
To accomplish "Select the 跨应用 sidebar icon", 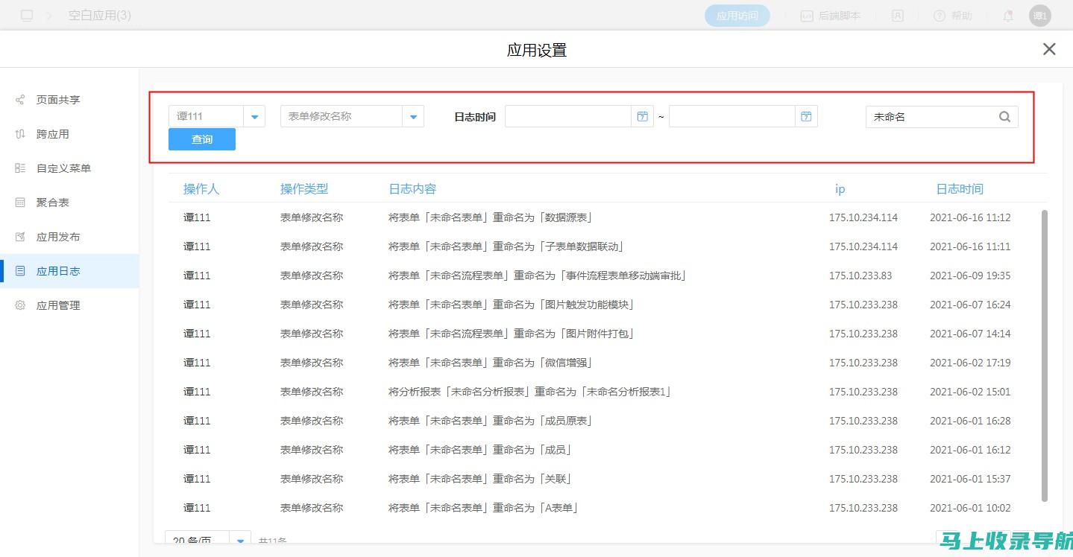I will 20,134.
